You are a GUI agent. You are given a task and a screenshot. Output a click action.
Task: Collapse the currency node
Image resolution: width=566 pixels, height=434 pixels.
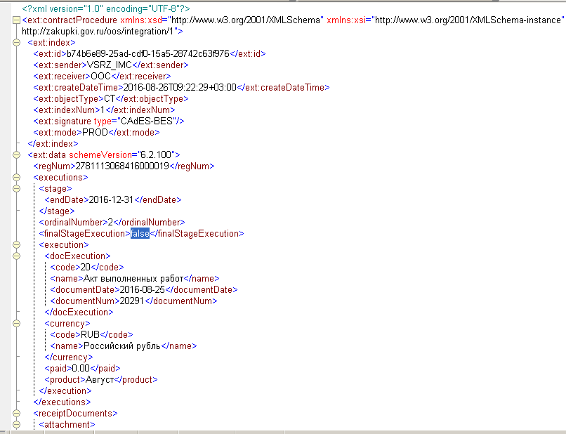16,324
